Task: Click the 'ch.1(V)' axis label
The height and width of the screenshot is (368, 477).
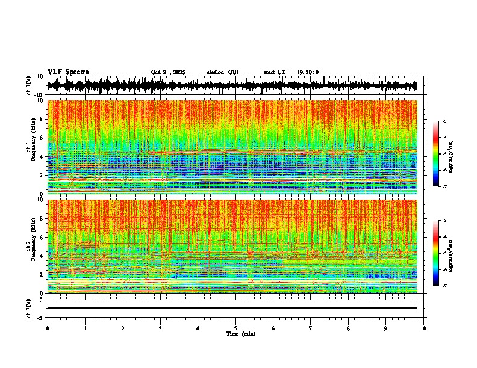Action: tap(30, 85)
